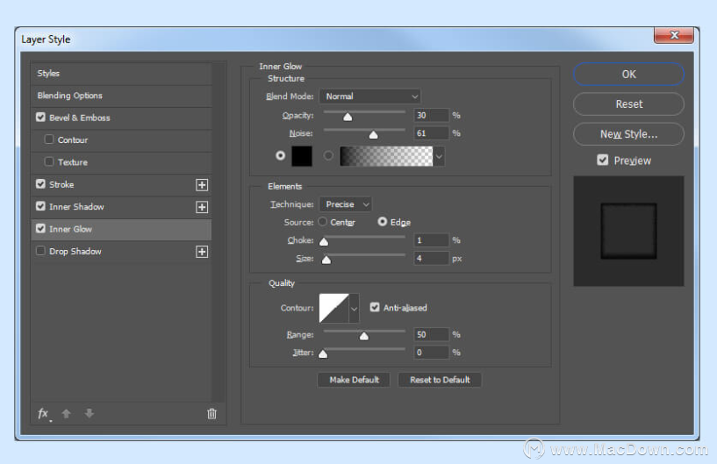The width and height of the screenshot is (717, 464).
Task: Open the fx effects menu icon
Action: [x=44, y=414]
